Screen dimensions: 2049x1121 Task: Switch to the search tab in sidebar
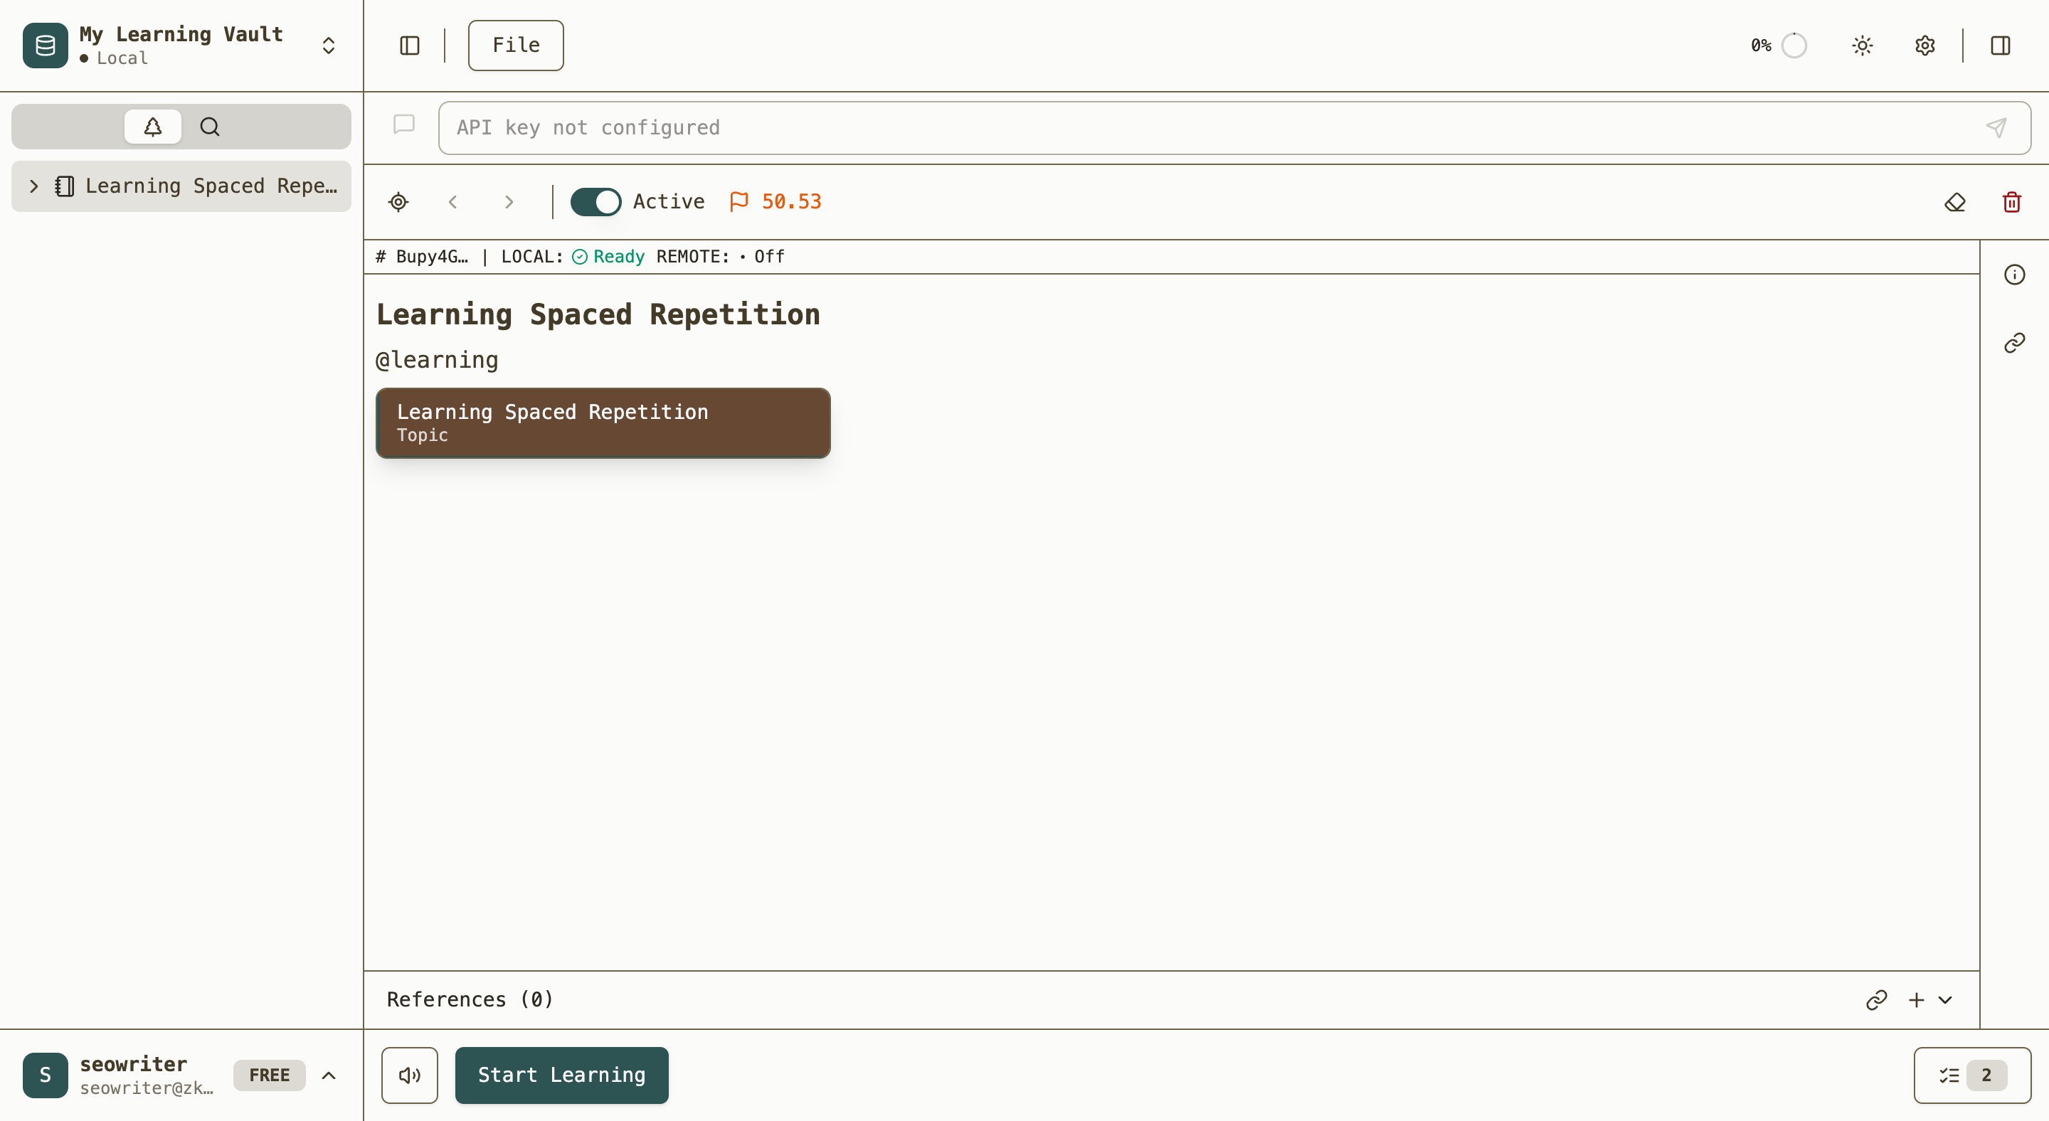pos(209,127)
